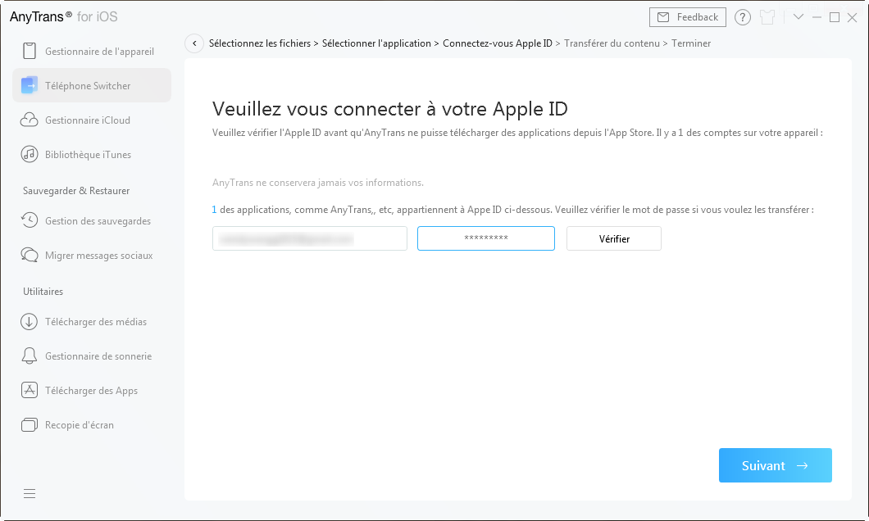Viewport: 869px width, 521px height.
Task: Click breadcrumb Transférer du contenu
Action: point(612,43)
